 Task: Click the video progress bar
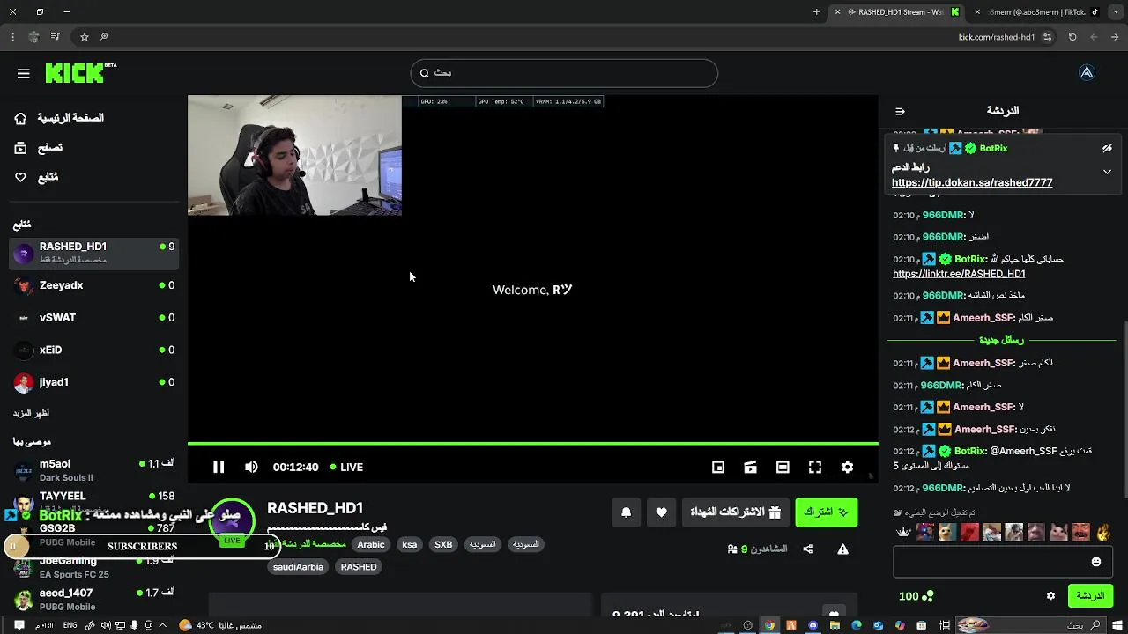(x=532, y=444)
